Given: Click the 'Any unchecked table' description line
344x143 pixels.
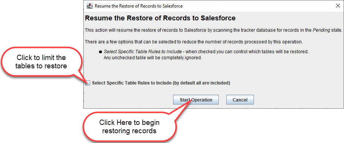Looking at the screenshot, I should click(x=153, y=58).
